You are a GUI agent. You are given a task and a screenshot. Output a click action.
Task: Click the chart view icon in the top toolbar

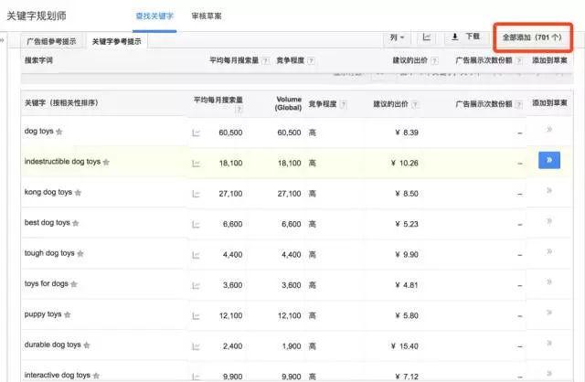tap(427, 37)
